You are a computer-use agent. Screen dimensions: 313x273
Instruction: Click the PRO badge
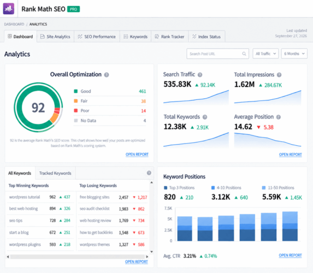[73, 9]
